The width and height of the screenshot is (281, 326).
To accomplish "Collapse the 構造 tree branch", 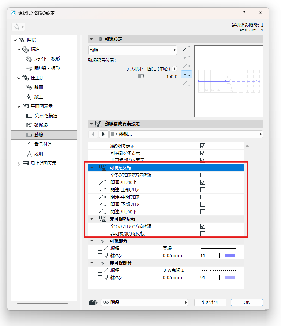I will pyautogui.click(x=19, y=49).
